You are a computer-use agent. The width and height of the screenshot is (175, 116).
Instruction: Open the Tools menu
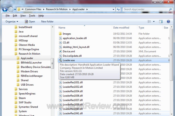tap(32, 16)
